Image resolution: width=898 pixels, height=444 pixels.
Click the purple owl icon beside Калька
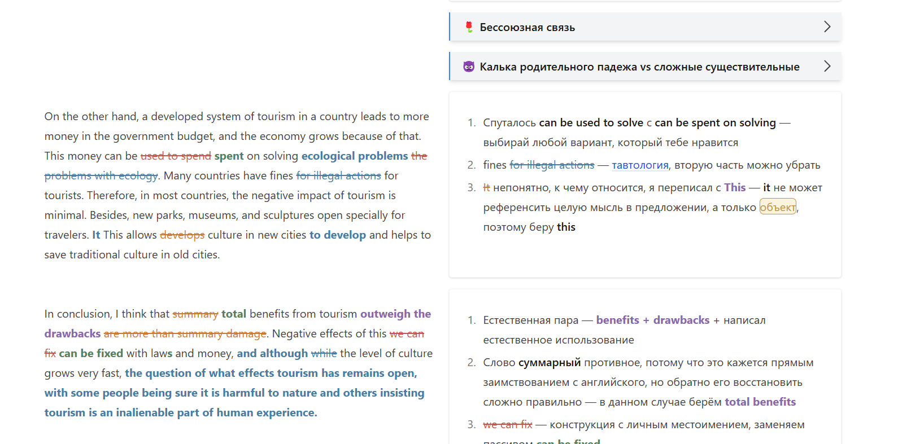point(469,67)
